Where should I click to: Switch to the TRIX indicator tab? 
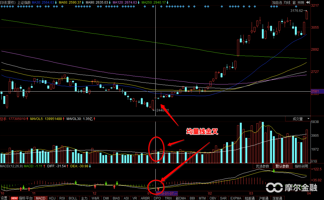tap(168, 198)
